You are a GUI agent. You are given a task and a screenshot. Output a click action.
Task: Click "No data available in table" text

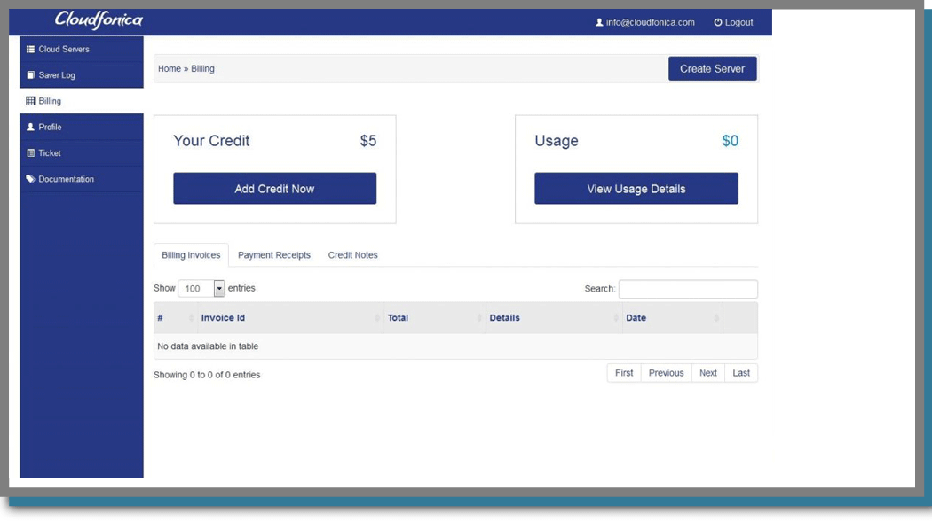(208, 346)
